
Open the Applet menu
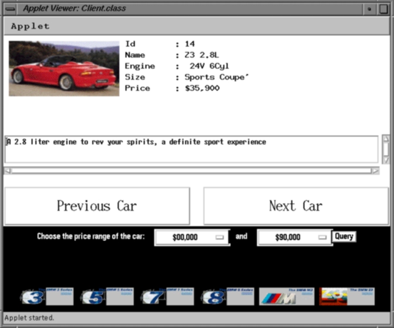pos(30,26)
